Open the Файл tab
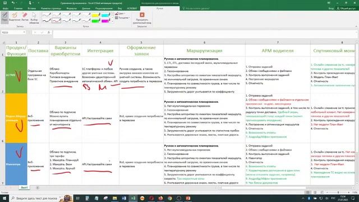The image size is (359, 202). pyautogui.click(x=5, y=8)
